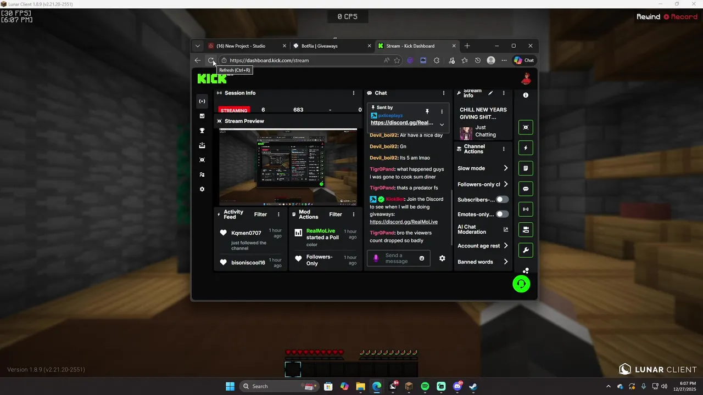Viewport: 703px width, 395px height.
Task: Open the green headset support button
Action: (521, 284)
